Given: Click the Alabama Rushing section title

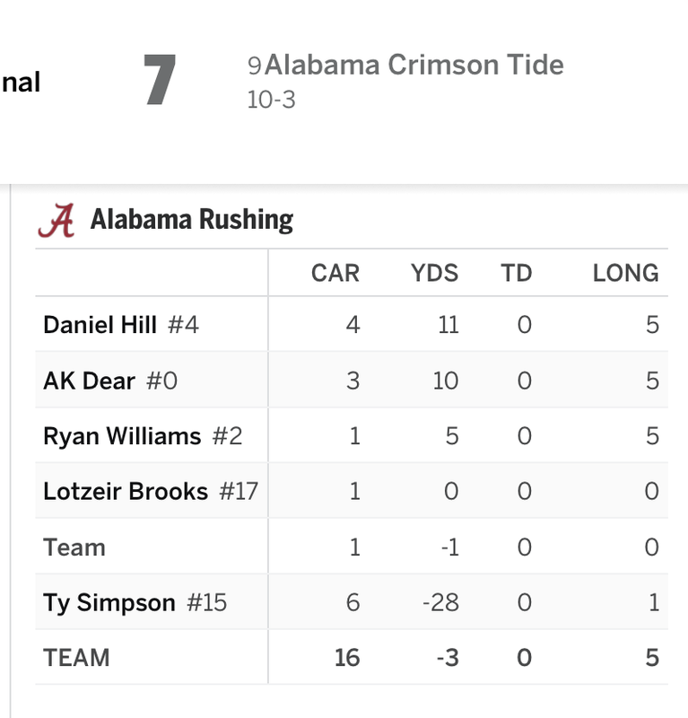Looking at the screenshot, I should pyautogui.click(x=191, y=220).
